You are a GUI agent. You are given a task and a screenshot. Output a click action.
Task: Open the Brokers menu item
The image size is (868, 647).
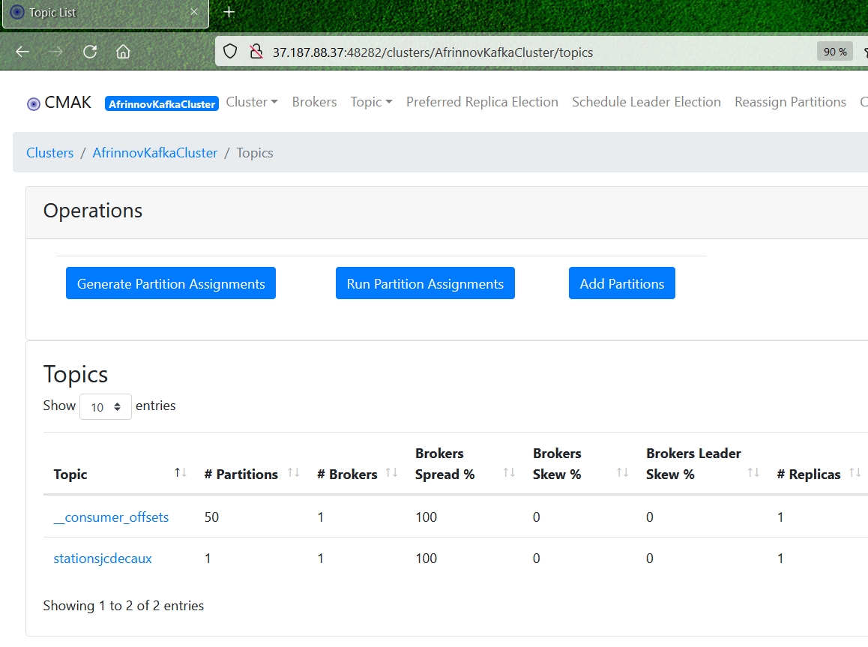314,102
